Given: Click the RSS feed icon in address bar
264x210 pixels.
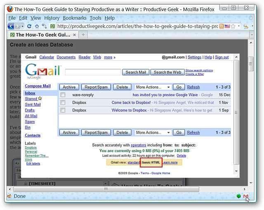Looking at the screenshot, I should (222, 26).
